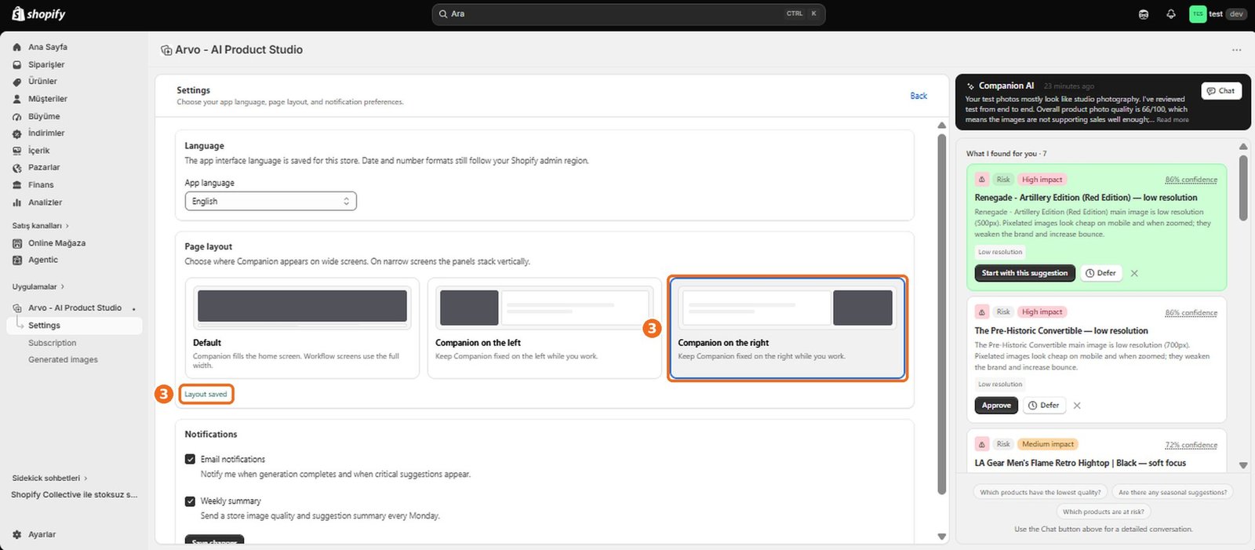The image size is (1255, 550).
Task: Expand Satış kanalları section
Action: click(41, 226)
